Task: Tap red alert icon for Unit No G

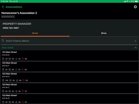Action: pos(23,80)
